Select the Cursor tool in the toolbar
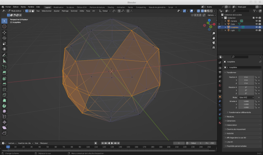Screen dimensions: 263x155 pos(4,27)
